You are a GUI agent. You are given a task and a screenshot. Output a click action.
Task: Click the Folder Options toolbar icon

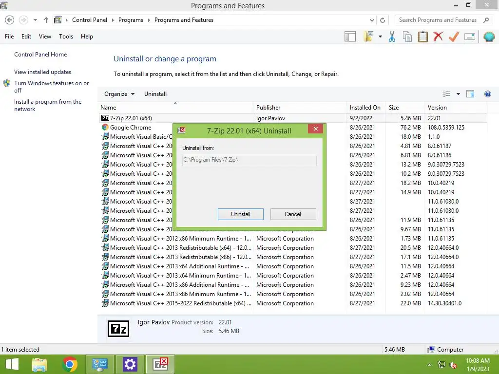[x=369, y=37]
